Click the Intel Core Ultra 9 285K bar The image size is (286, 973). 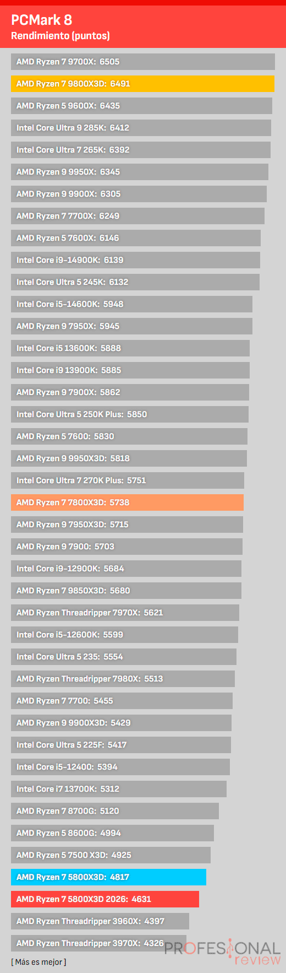click(141, 128)
